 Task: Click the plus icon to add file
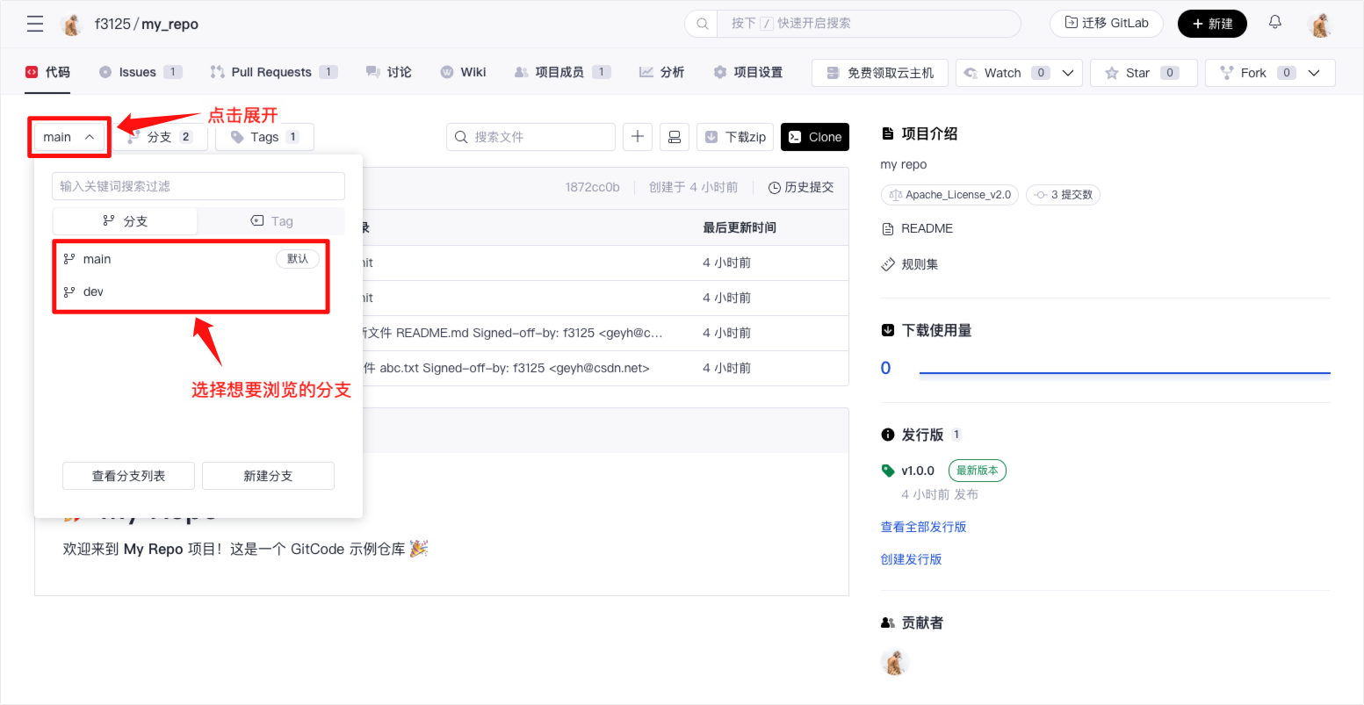638,137
